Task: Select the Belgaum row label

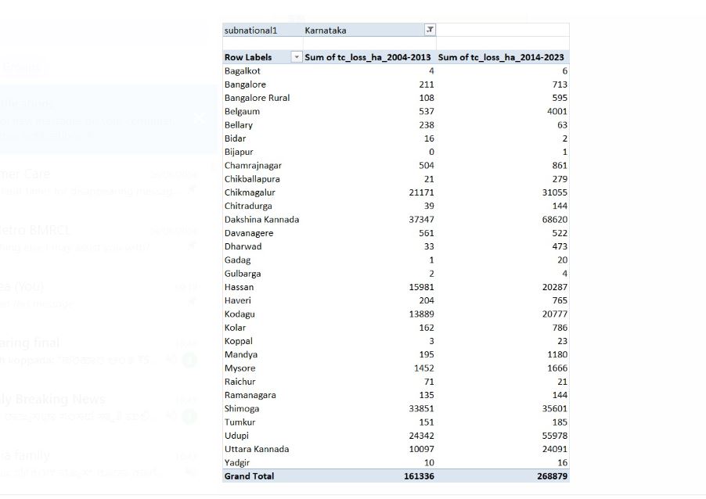Action: tap(242, 112)
